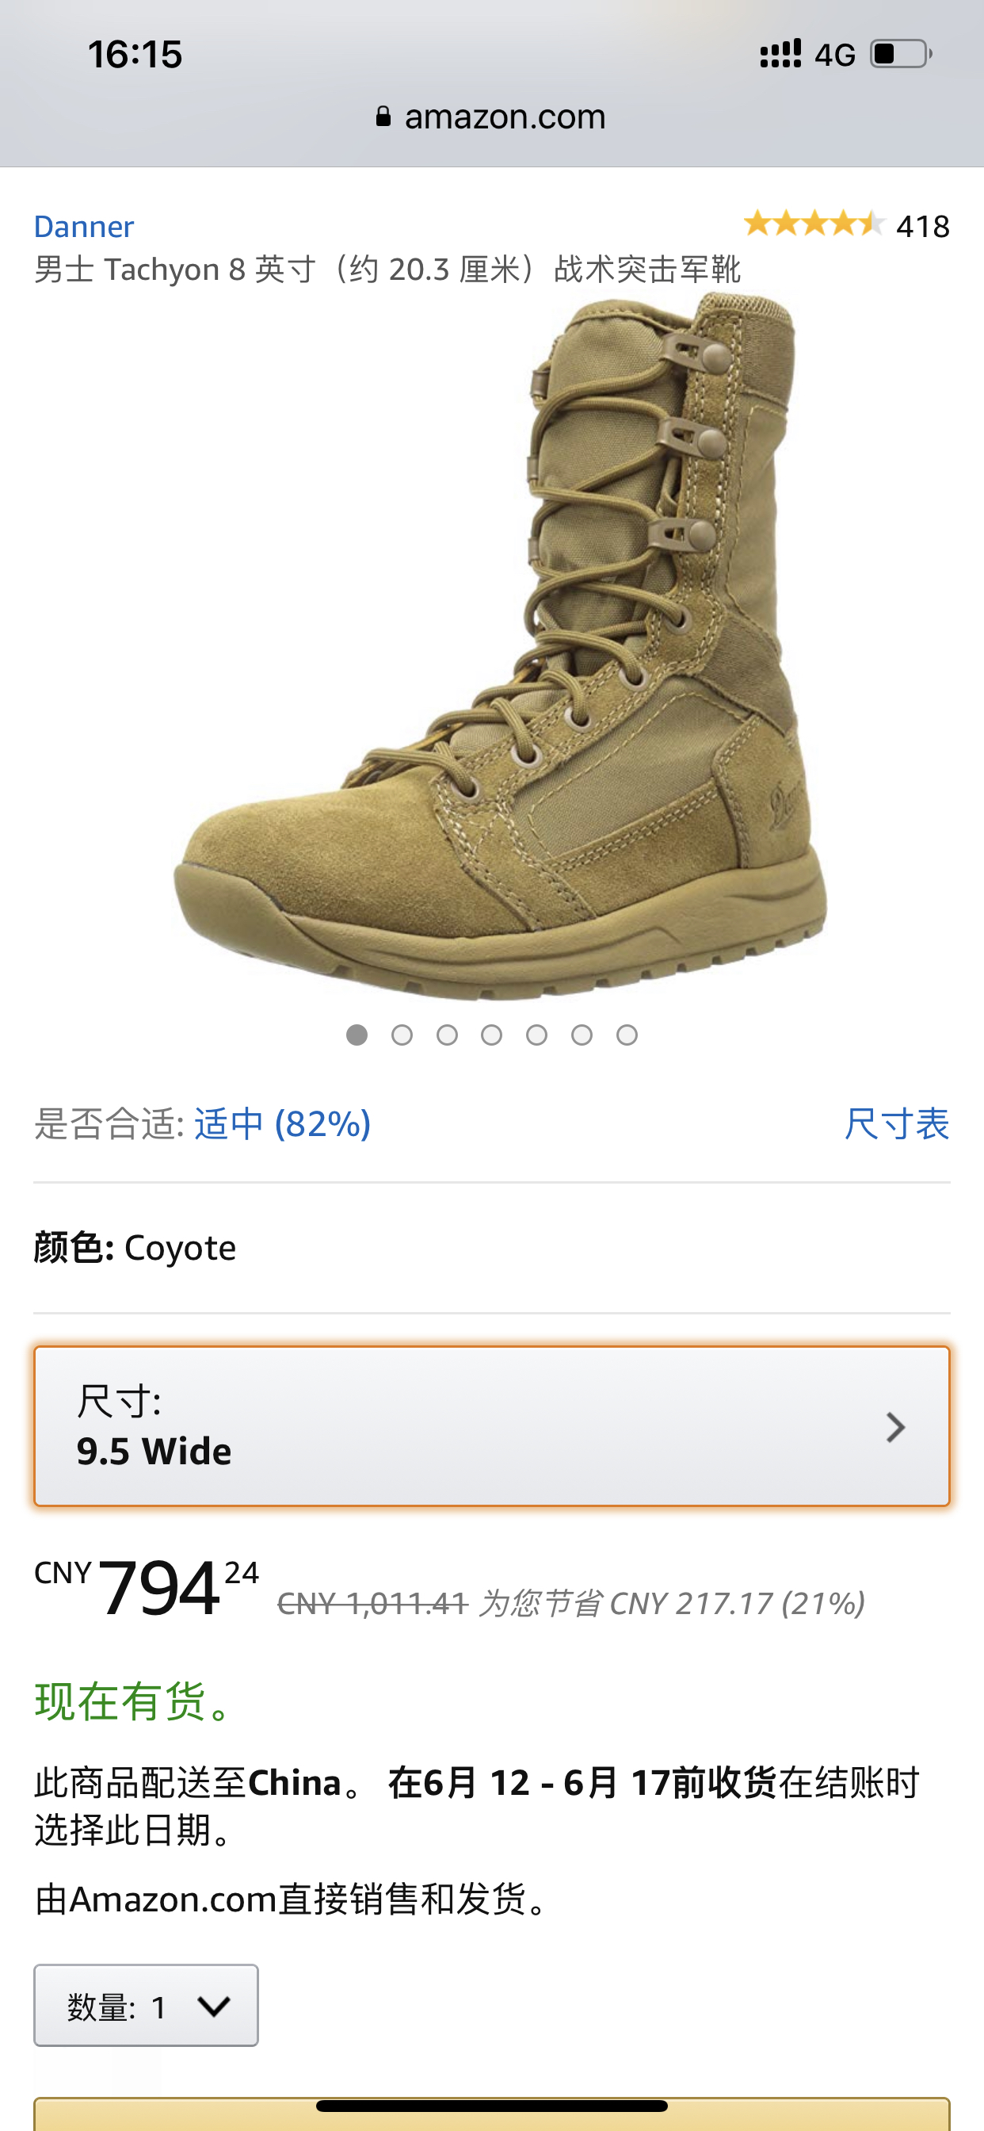984x2131 pixels.
Task: Open the 9.5 Wide size selector
Action: [492, 1426]
